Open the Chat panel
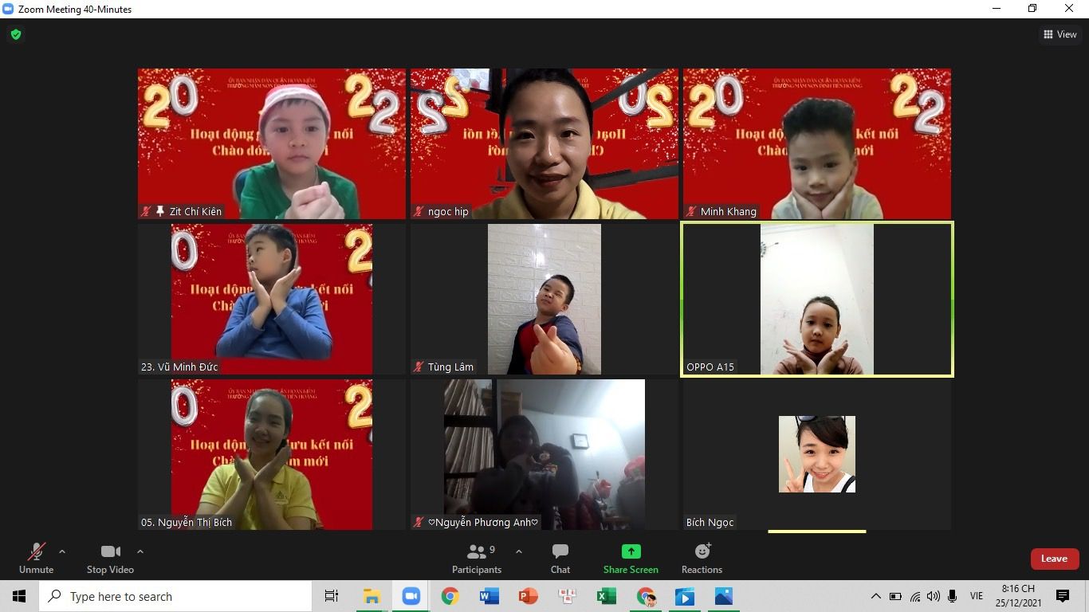 [560, 558]
